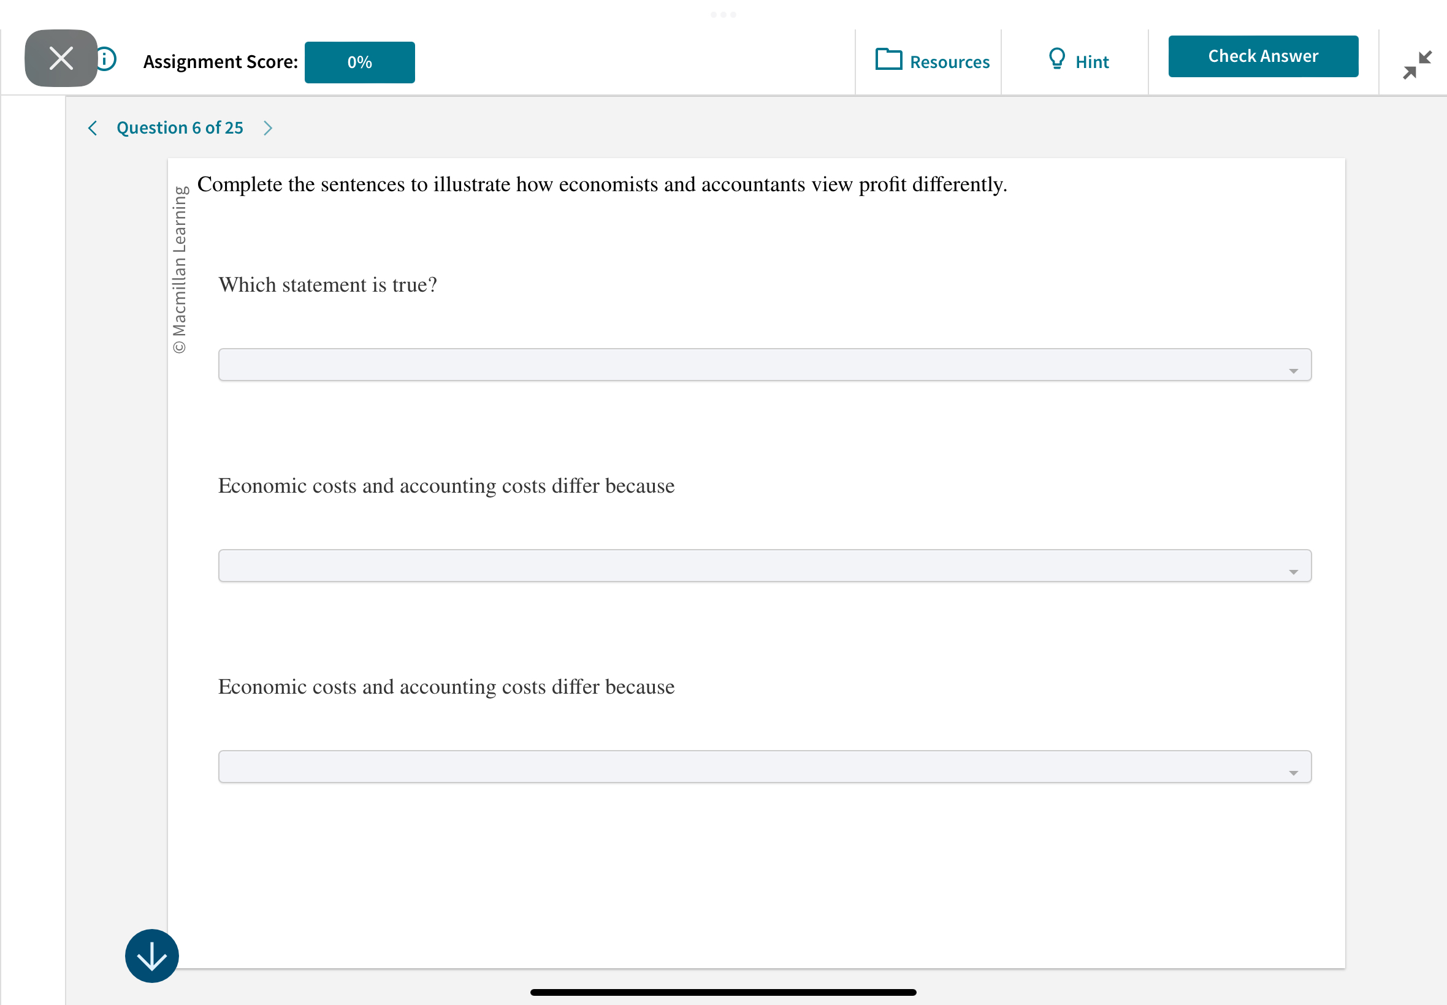1447x1005 pixels.
Task: Click the Hint text link
Action: pos(1092,61)
